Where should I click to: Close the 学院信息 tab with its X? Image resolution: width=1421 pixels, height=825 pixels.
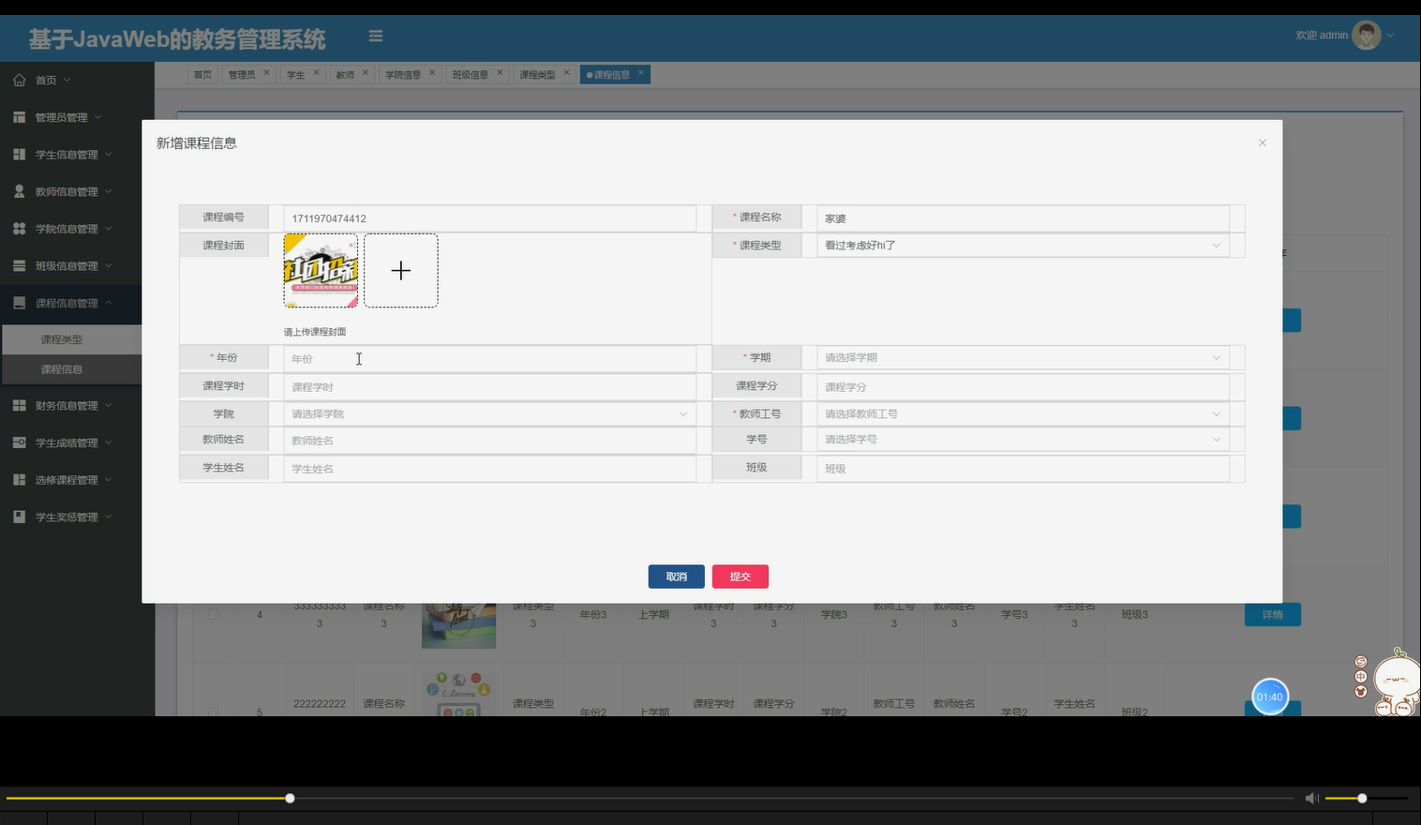click(432, 72)
